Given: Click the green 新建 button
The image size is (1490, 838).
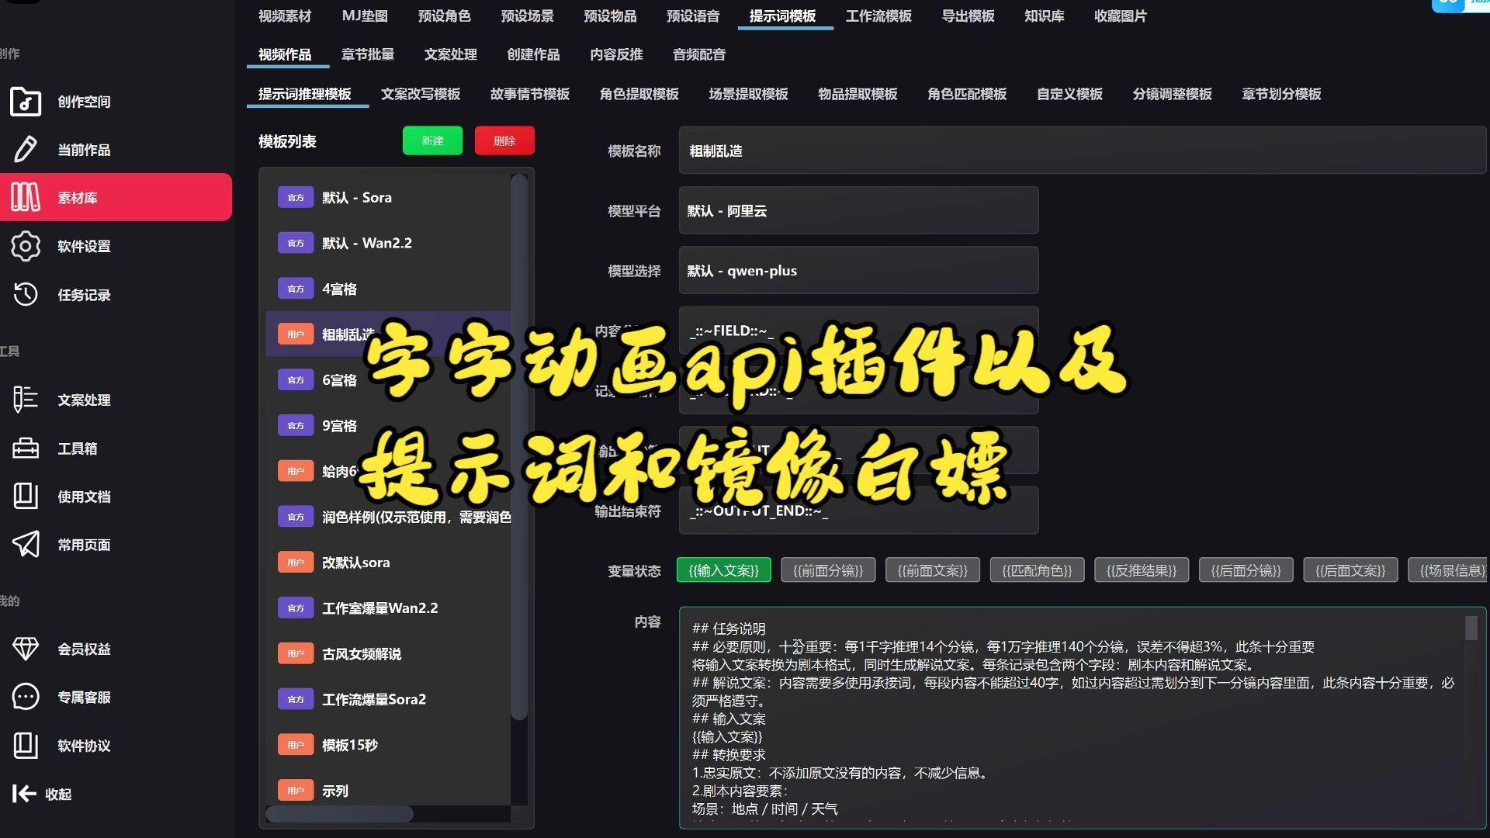Looking at the screenshot, I should click(x=432, y=140).
